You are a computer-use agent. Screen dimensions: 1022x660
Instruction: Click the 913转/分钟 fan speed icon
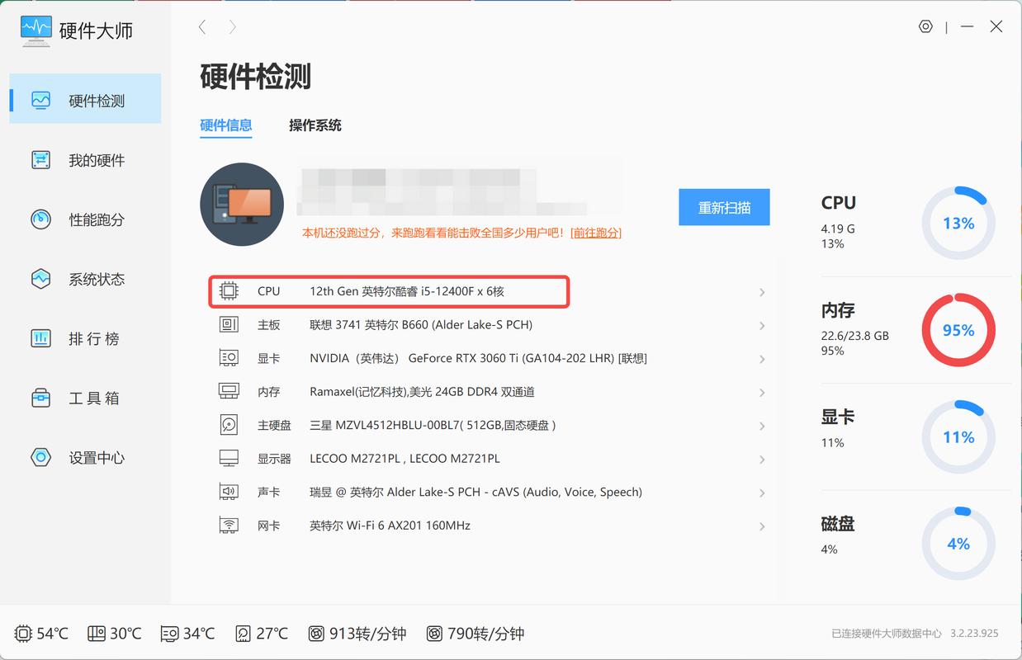[x=316, y=633]
